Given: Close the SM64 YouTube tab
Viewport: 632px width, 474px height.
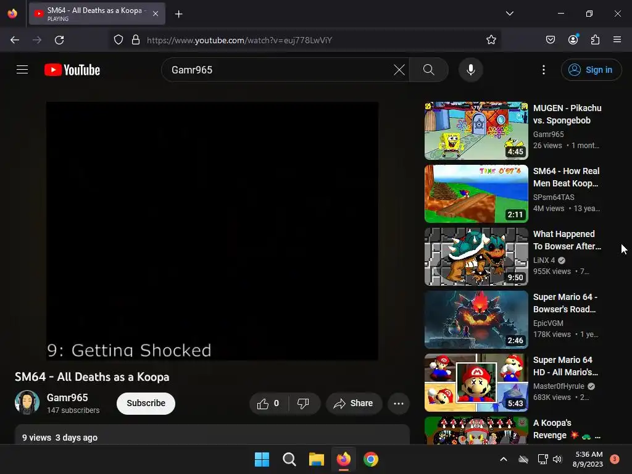Looking at the screenshot, I should [x=156, y=14].
